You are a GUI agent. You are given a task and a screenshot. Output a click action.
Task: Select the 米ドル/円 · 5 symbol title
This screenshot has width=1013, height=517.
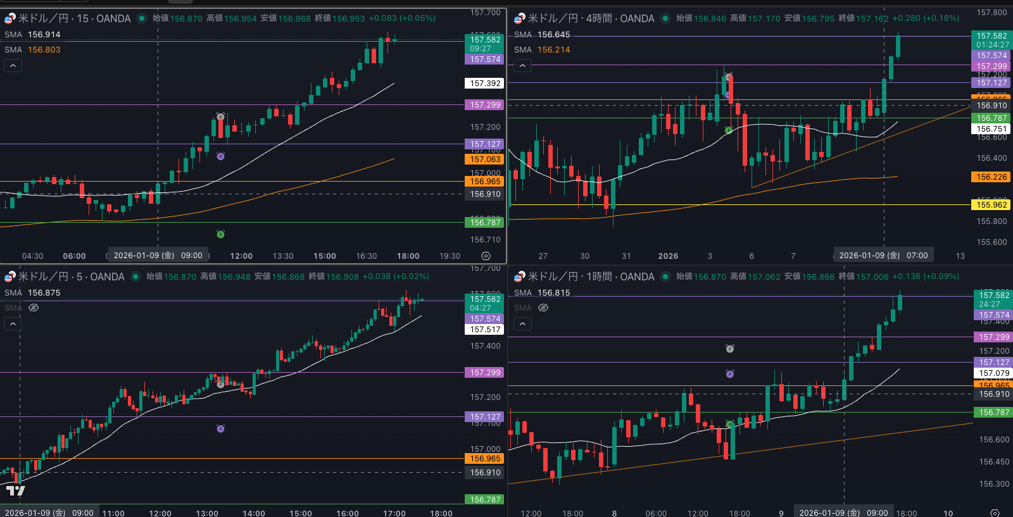[x=71, y=277]
